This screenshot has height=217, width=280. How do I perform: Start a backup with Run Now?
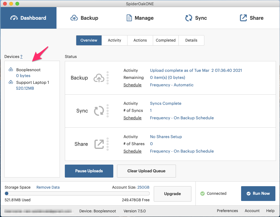pos(258,194)
